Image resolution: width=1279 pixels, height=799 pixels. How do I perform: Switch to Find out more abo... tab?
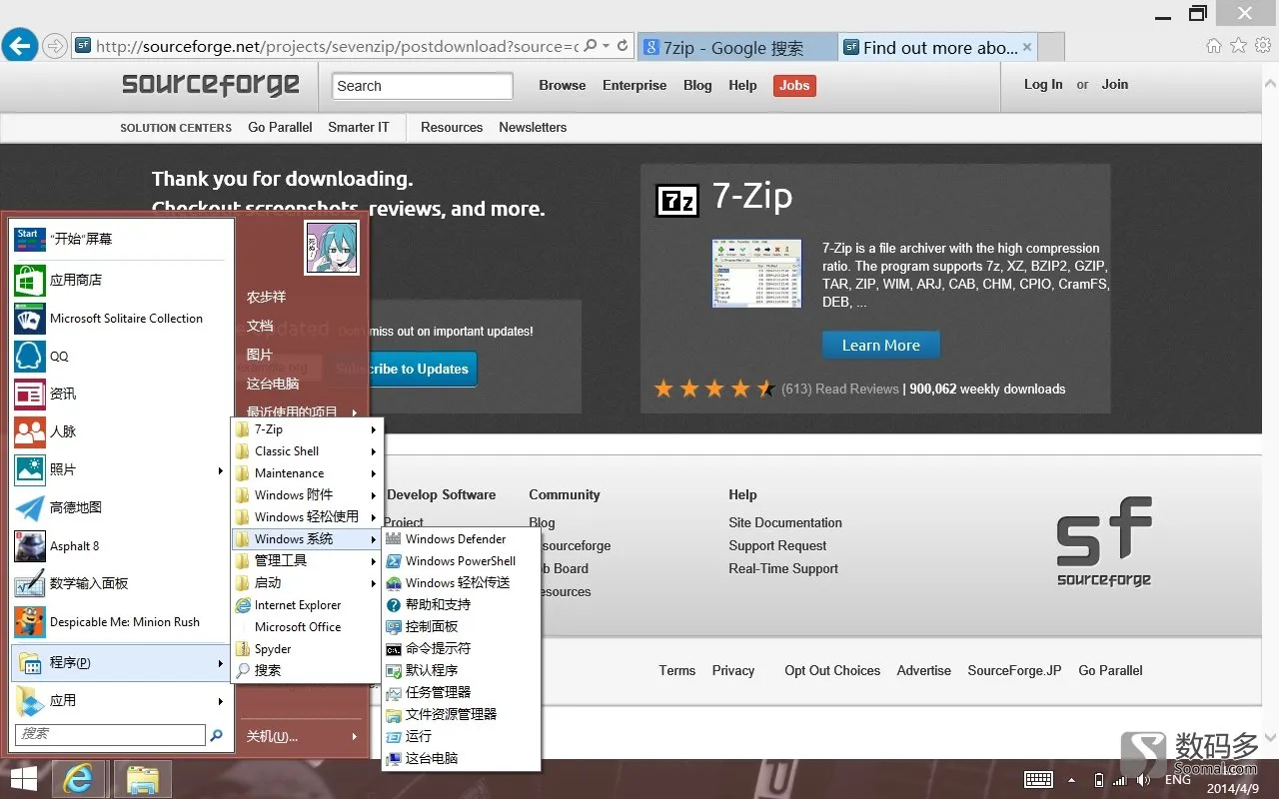tap(938, 47)
